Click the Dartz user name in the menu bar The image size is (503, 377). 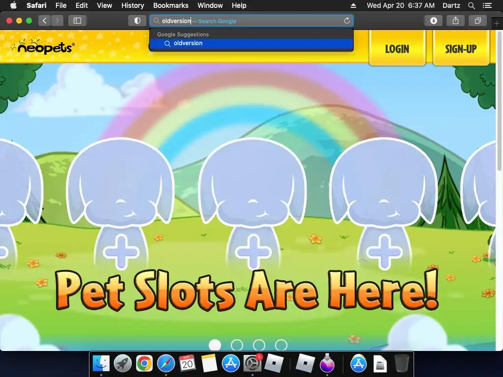tap(451, 5)
